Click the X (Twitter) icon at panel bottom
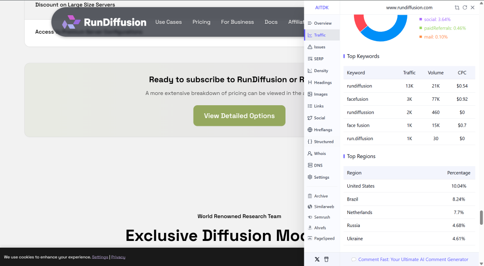 pos(317,259)
